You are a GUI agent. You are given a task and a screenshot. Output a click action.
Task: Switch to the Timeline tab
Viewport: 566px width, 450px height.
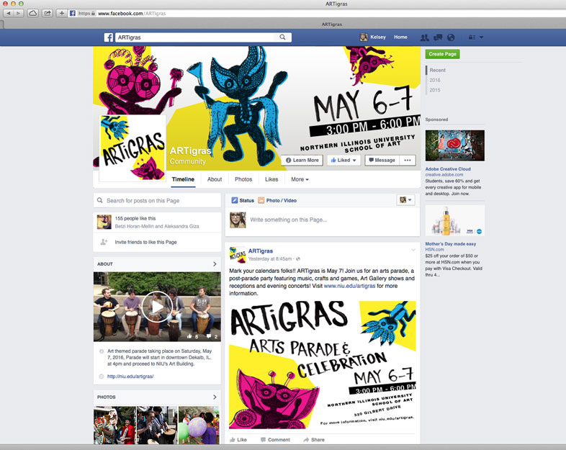click(x=183, y=179)
